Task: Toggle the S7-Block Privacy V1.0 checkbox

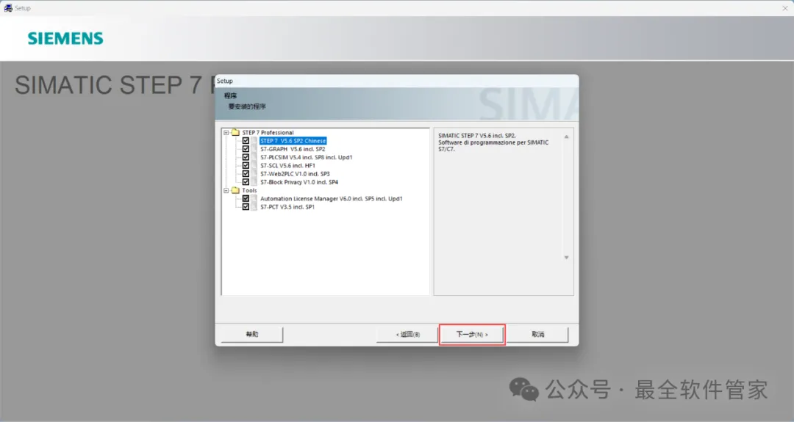Action: (246, 182)
